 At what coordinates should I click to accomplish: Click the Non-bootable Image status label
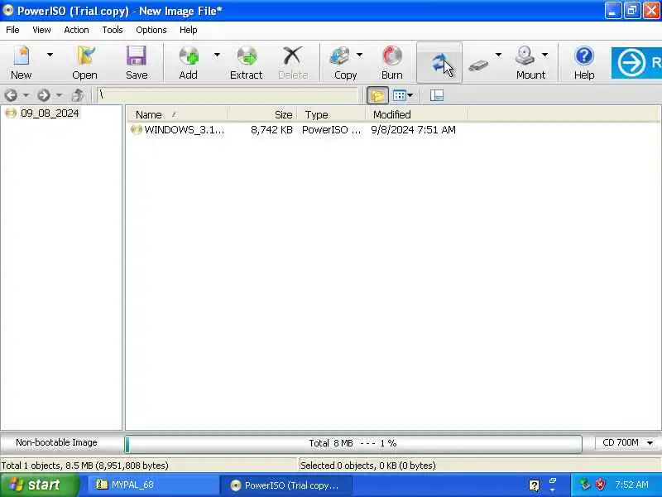click(56, 442)
